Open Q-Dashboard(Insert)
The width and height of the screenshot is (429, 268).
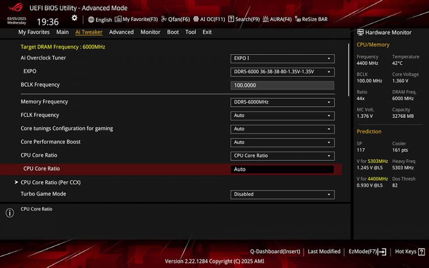click(x=275, y=251)
